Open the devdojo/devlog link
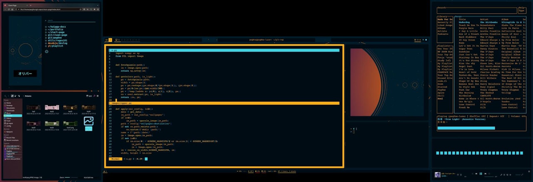Screen dimensions: 533x182 [57, 43]
